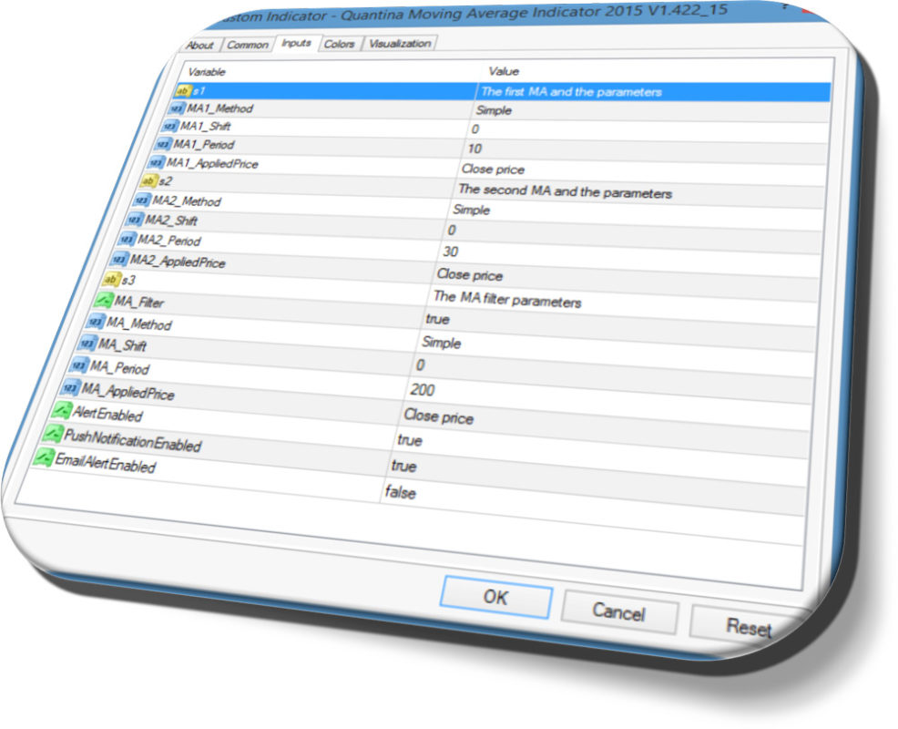The image size is (898, 729).
Task: Click the green icon beside PushNotificationEnabled
Action: point(53,434)
